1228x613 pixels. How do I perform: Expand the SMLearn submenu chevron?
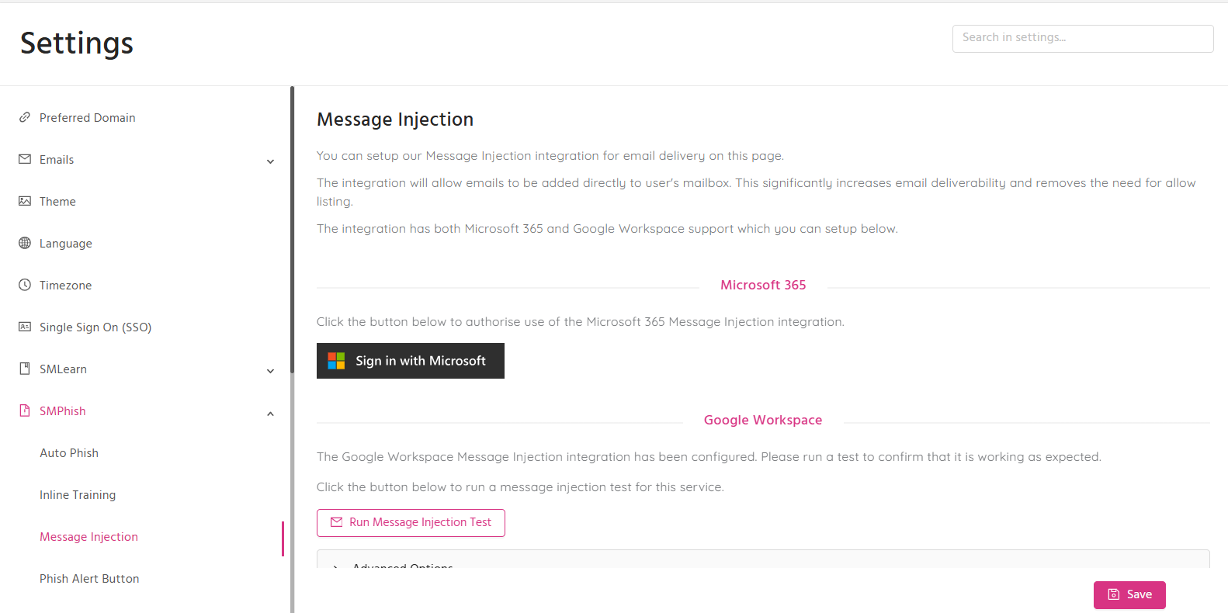click(270, 371)
